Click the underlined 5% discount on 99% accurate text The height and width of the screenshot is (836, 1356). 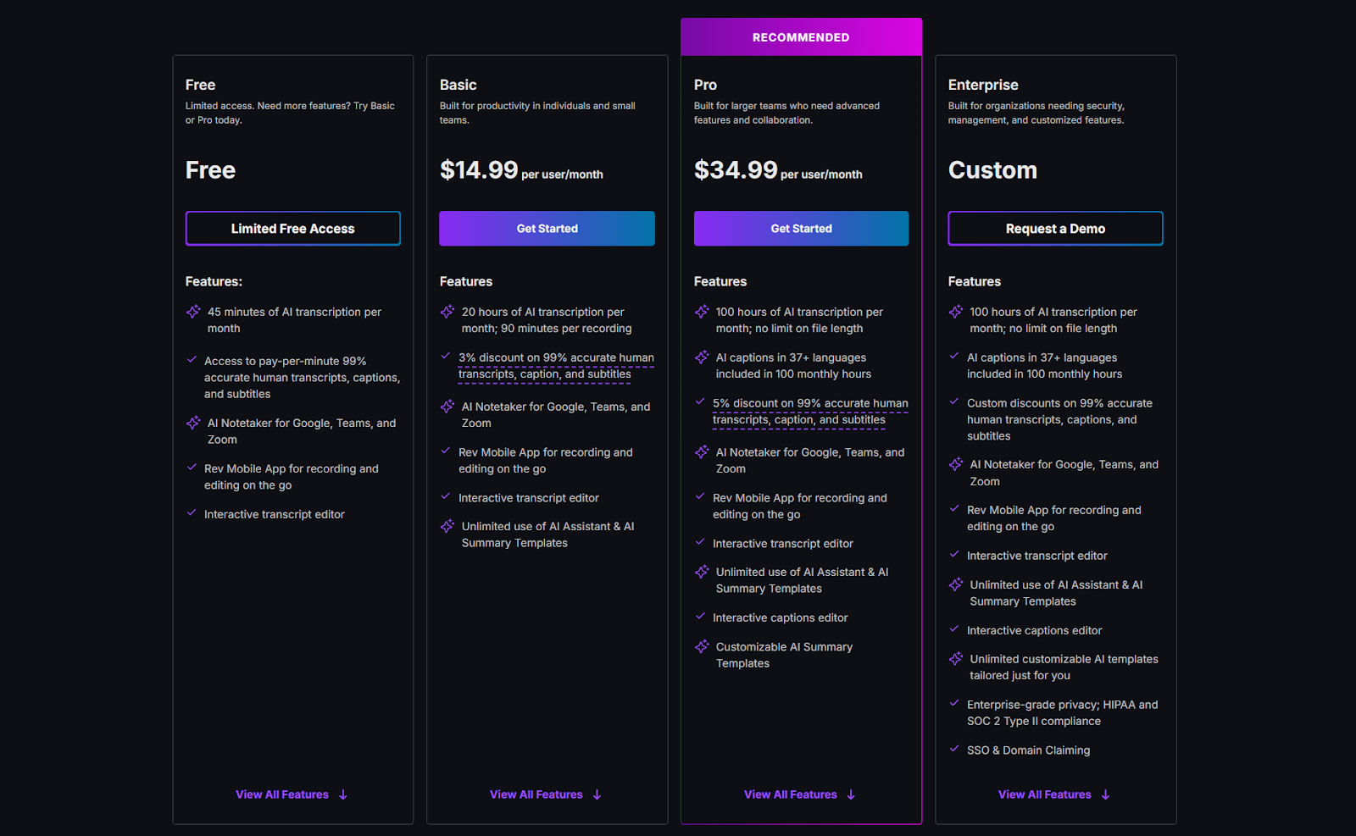pos(810,412)
